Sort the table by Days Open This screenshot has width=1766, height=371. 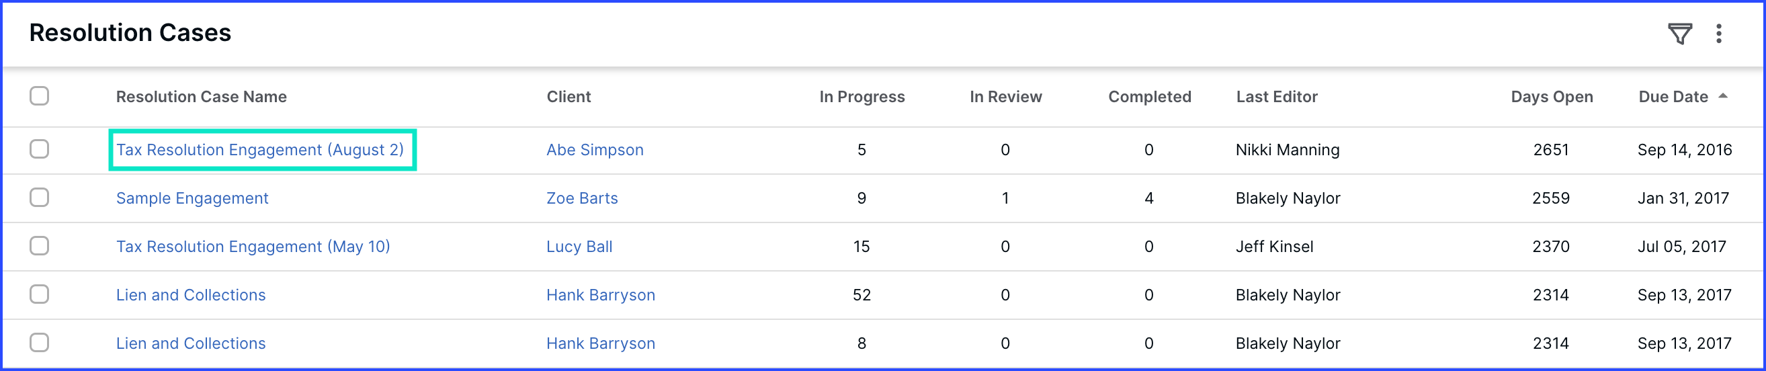click(1552, 97)
